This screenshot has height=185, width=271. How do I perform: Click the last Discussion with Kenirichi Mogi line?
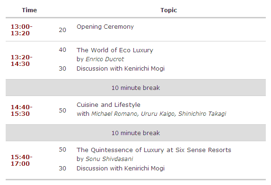[x=121, y=168]
